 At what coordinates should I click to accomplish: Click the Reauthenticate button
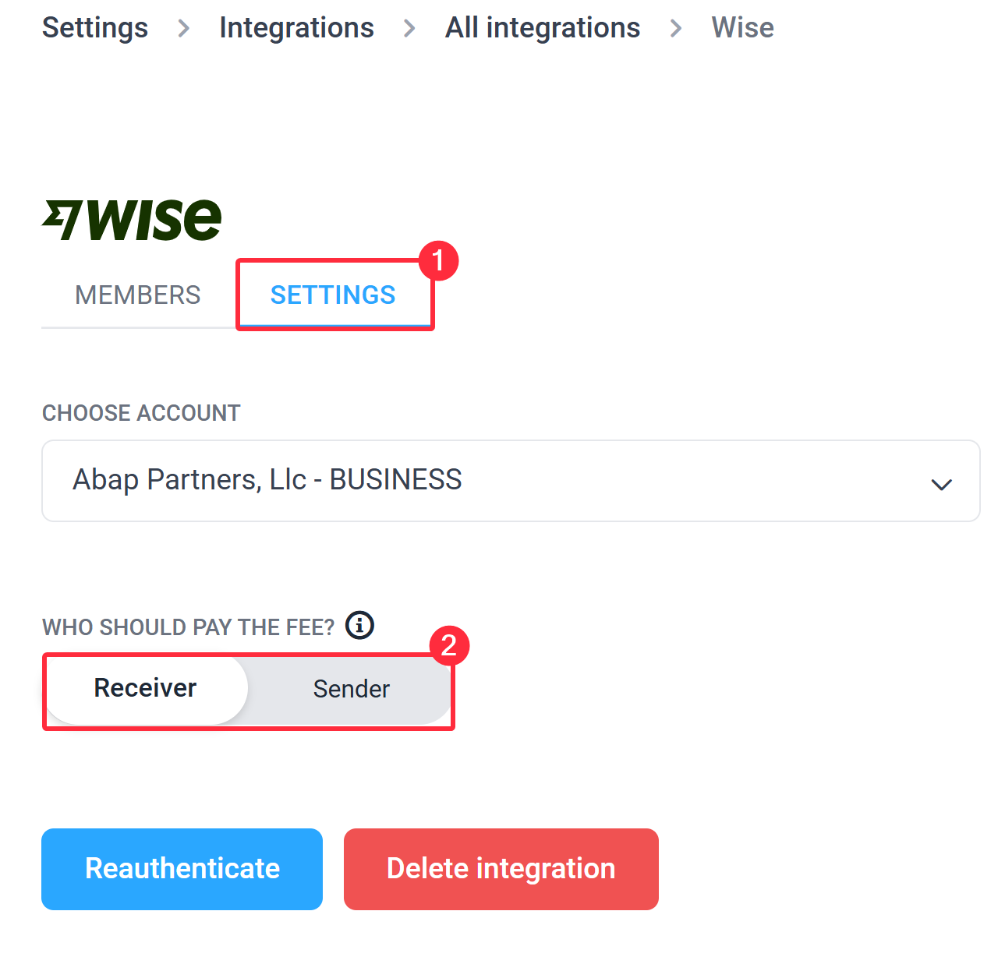point(182,869)
